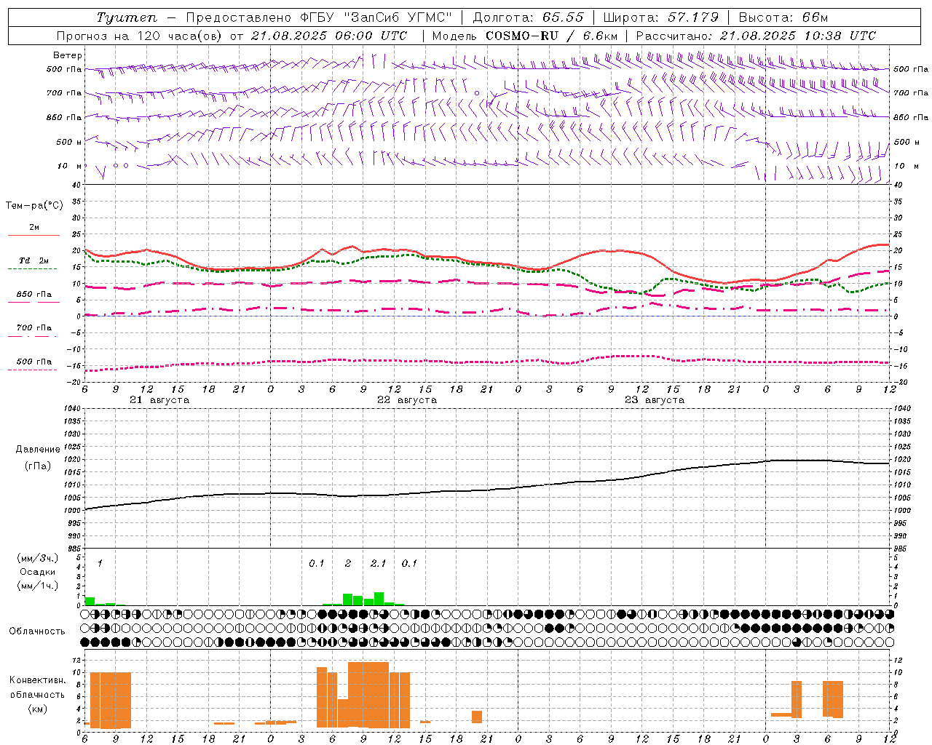Image resolution: width=932 pixels, height=745 pixels.
Task: Click the Ветер wind section label
Action: [68, 55]
